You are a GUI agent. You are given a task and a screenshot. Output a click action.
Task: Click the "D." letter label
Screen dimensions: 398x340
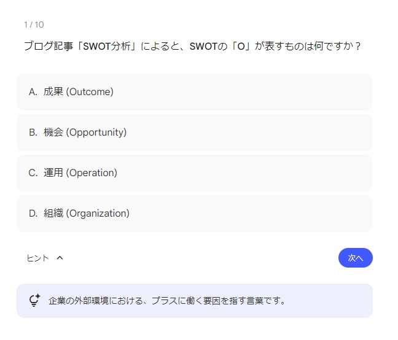coord(33,214)
